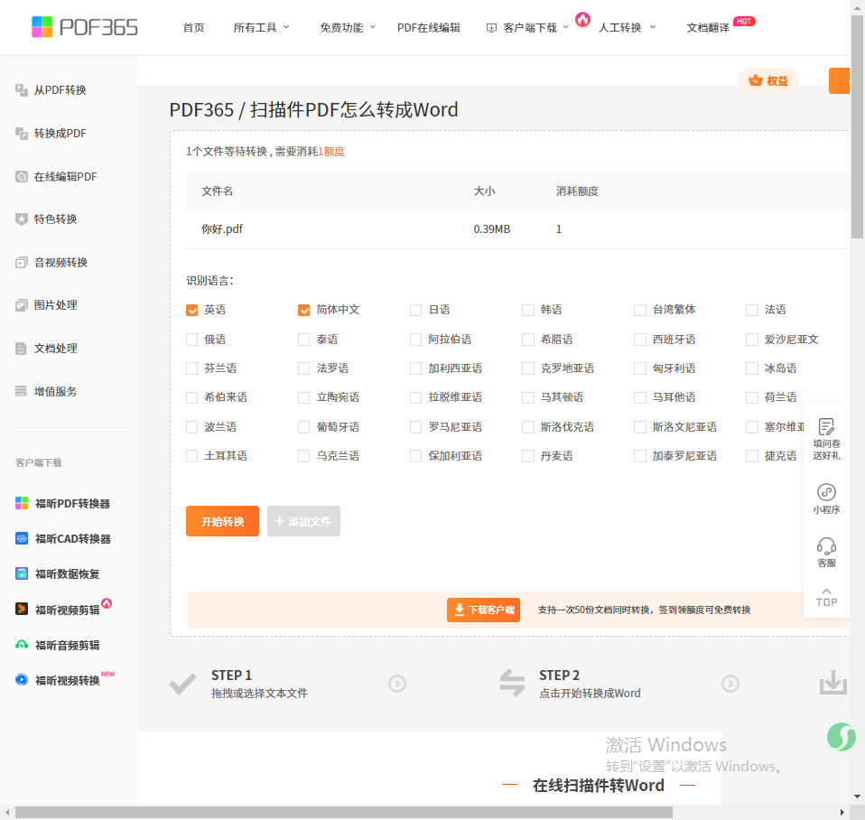Open the 从PDF转换 sidebar icon
The height and width of the screenshot is (820, 865).
(22, 90)
